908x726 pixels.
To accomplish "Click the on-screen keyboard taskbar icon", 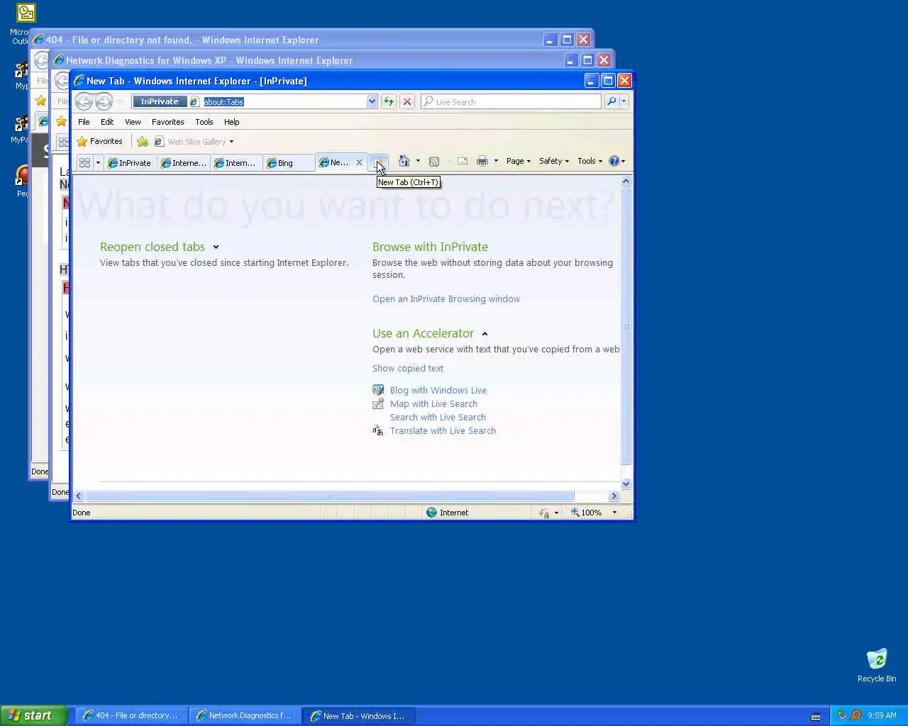I will point(816,716).
